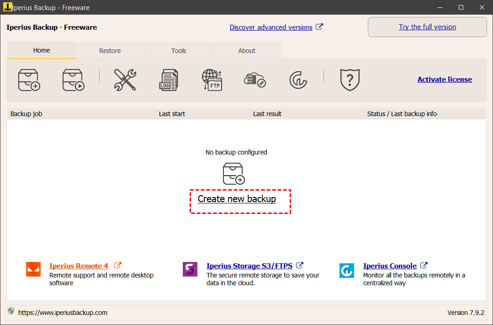
Task: Click the run backup toolbar icon
Action: point(73,80)
